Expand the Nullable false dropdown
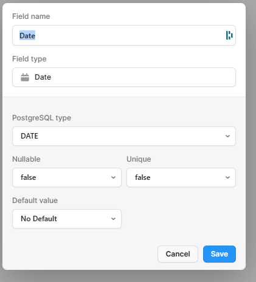The image size is (256, 282). point(67,177)
